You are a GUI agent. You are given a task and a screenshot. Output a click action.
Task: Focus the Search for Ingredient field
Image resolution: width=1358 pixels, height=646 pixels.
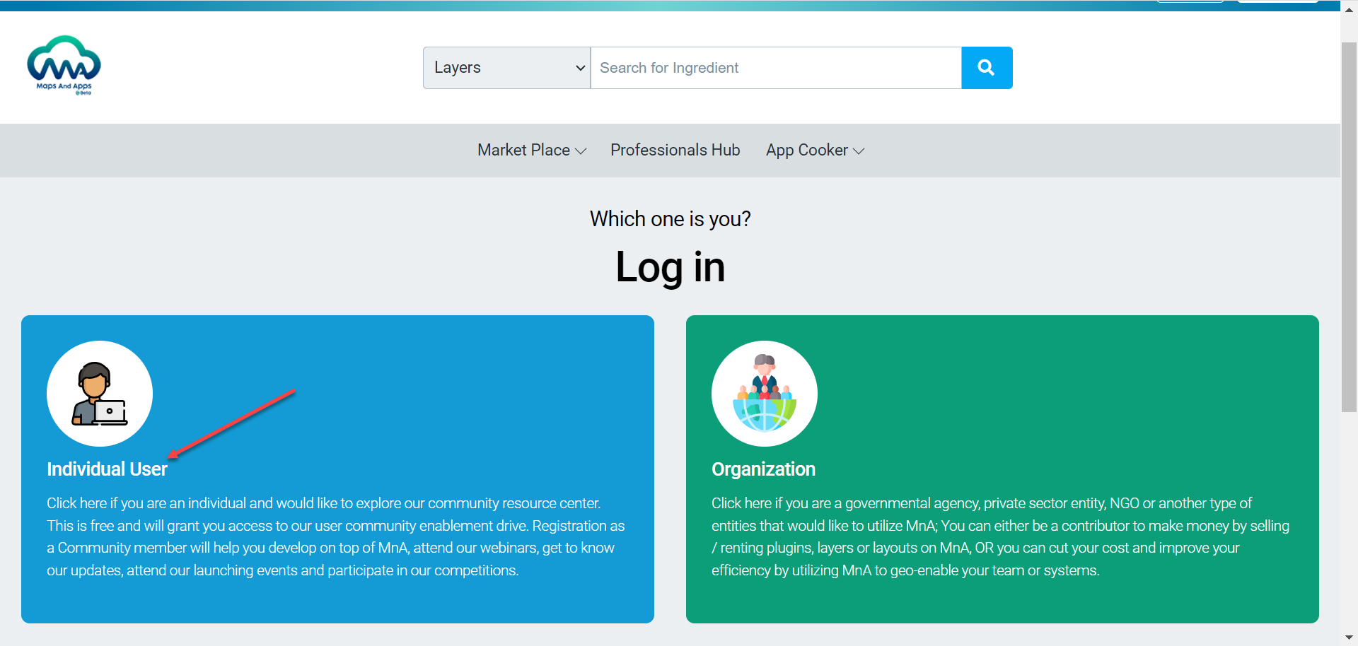point(776,68)
